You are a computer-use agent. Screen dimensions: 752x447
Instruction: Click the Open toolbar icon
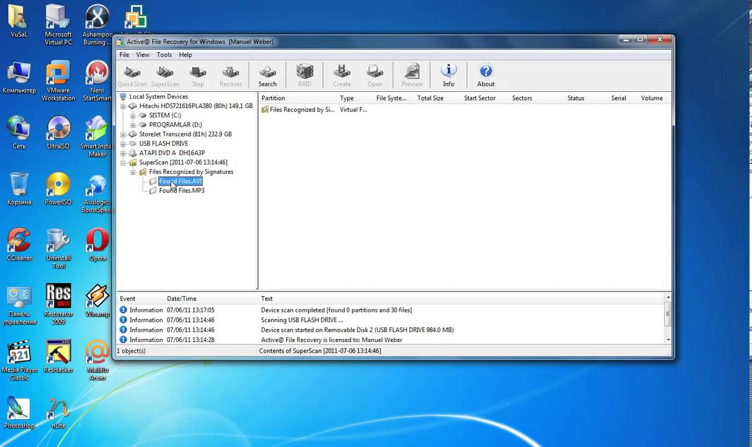click(375, 76)
